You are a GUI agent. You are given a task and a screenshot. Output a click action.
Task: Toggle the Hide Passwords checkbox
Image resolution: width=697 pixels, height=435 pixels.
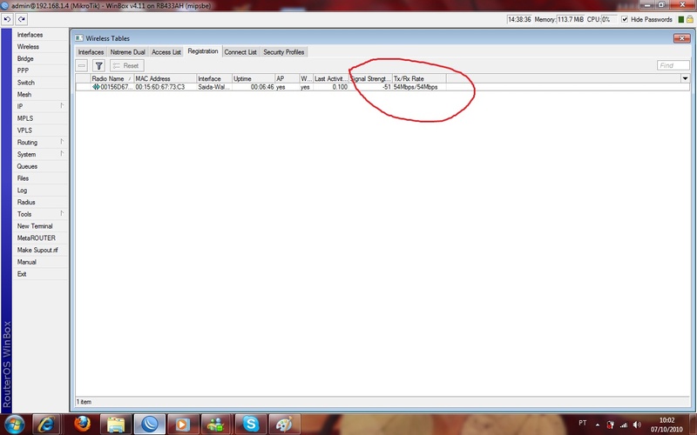coord(625,19)
